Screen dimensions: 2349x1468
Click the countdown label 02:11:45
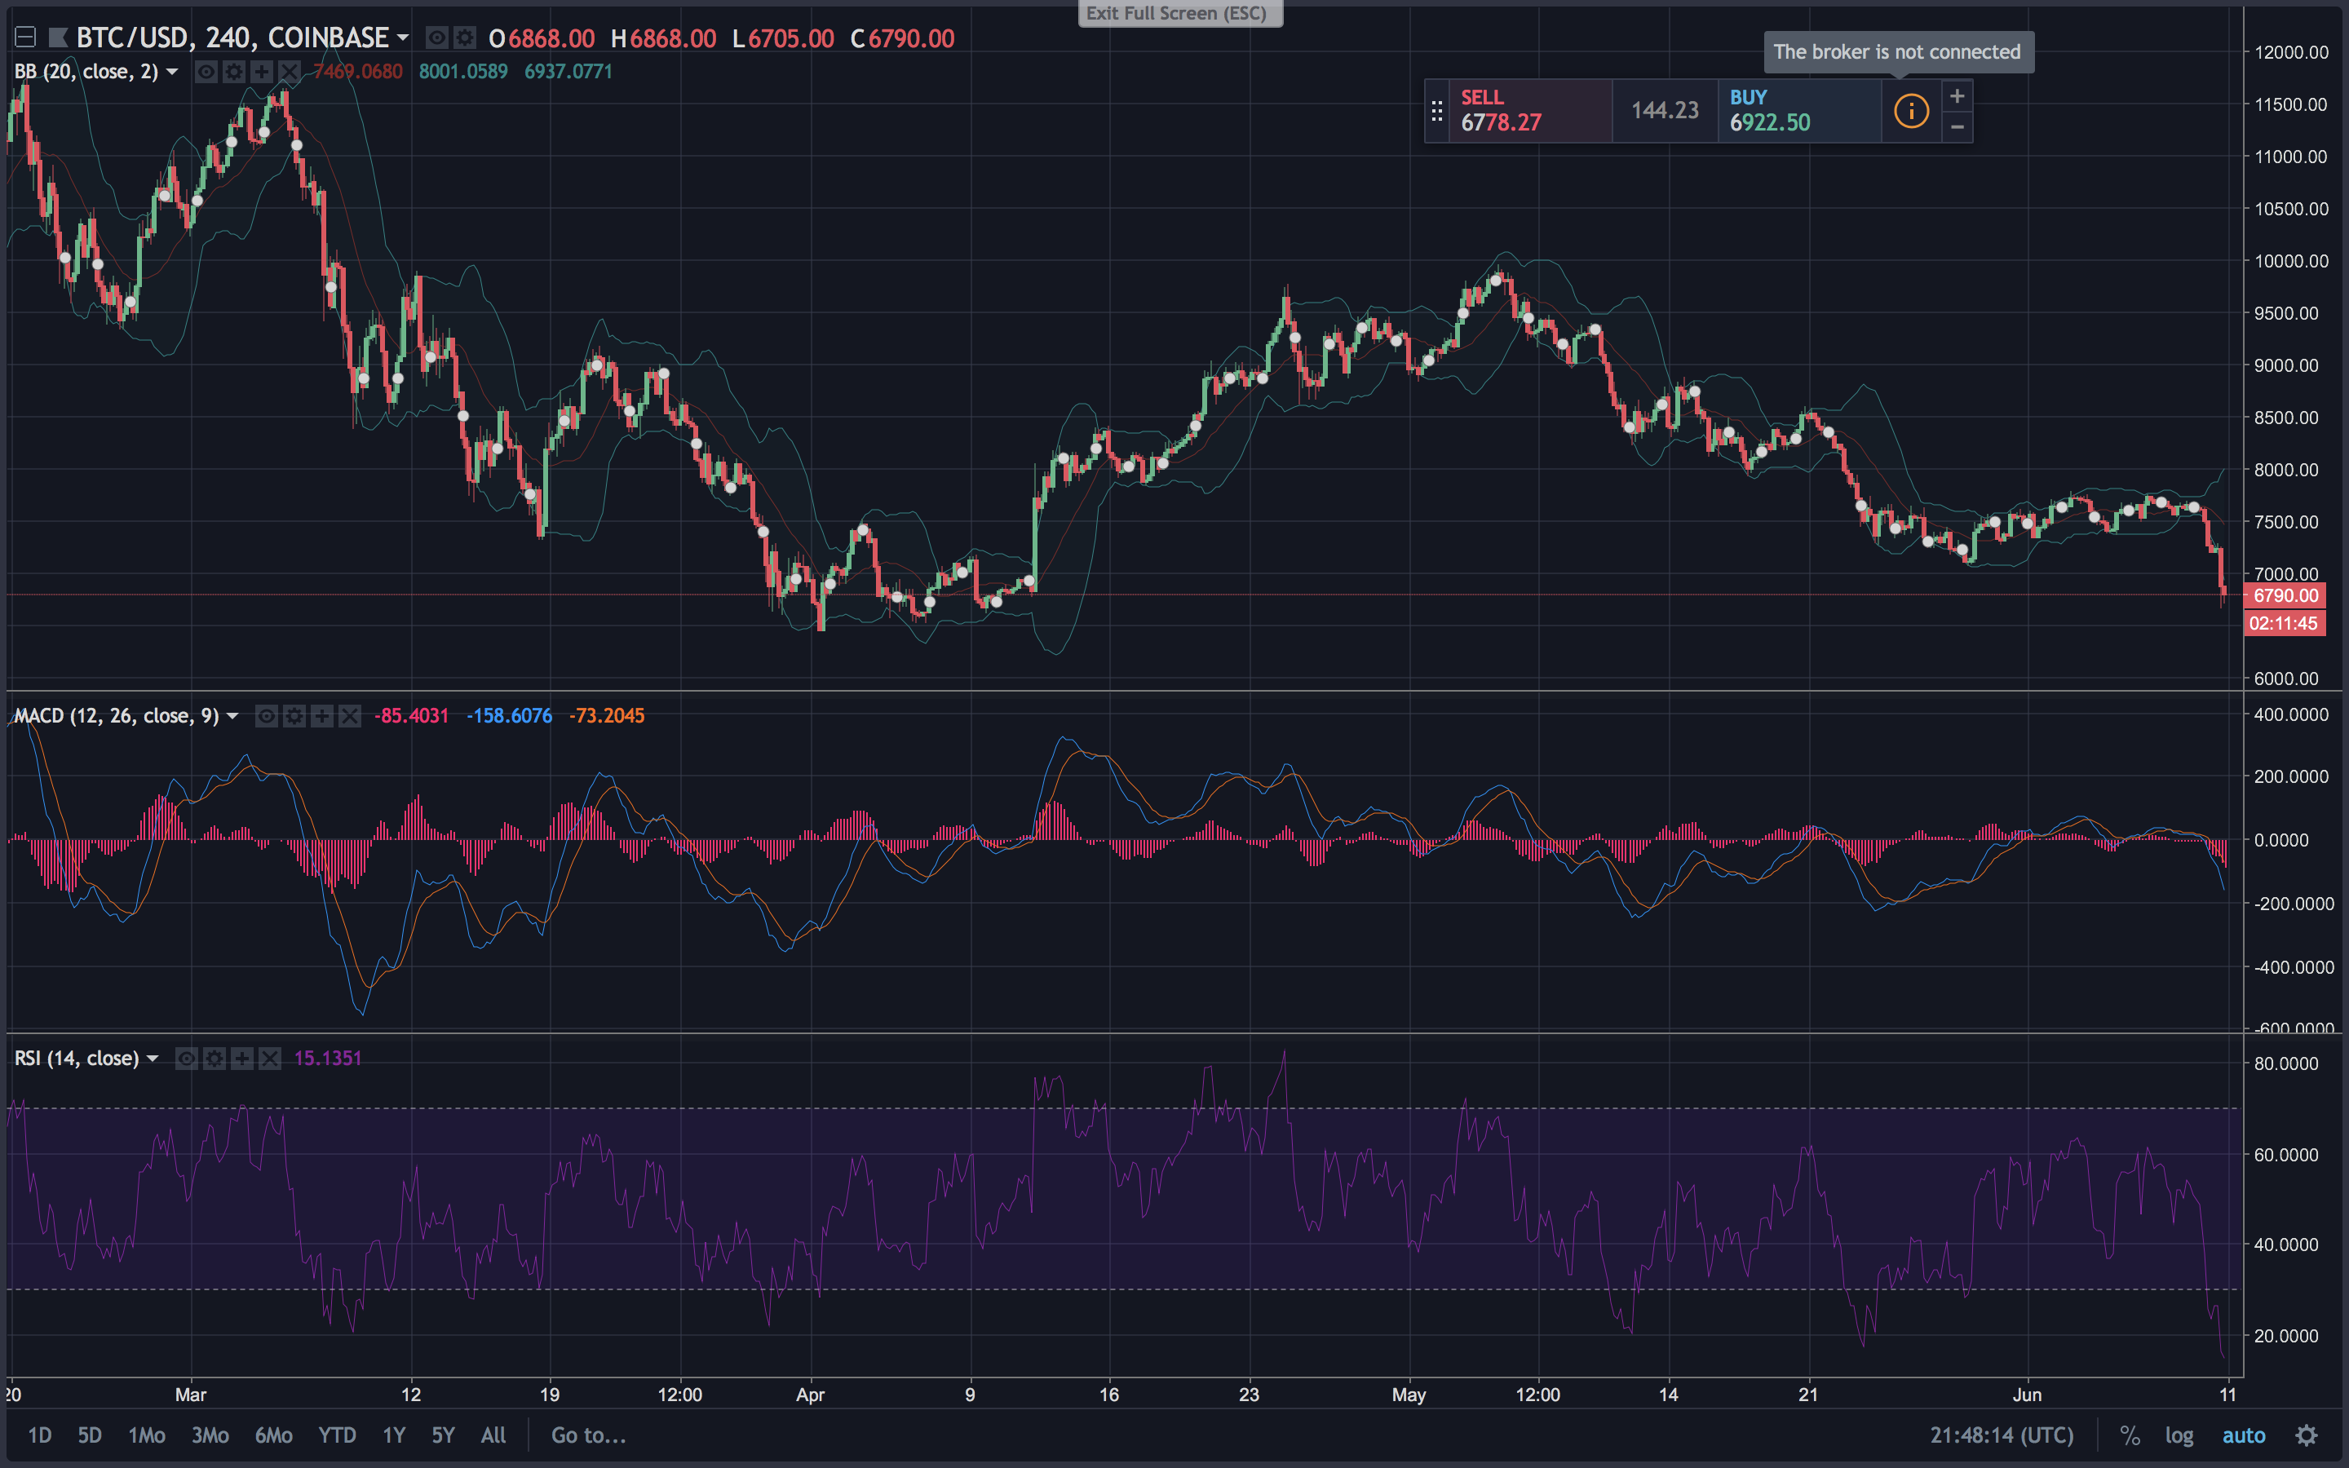[x=2285, y=623]
